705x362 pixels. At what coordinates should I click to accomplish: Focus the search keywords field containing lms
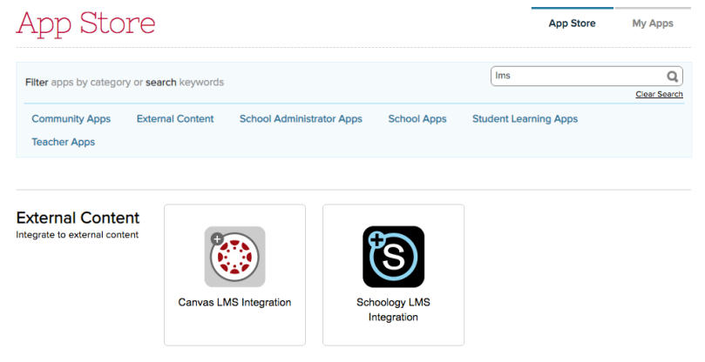pos(586,77)
